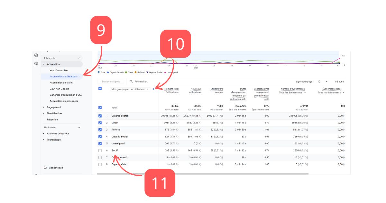The width and height of the screenshot is (386, 203).
Task: Open the Lignes par page dropdown
Action: point(323,82)
